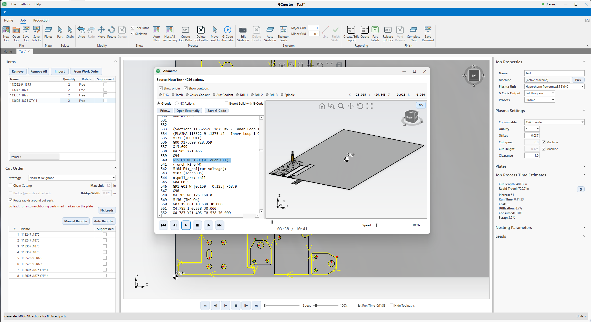Screen dimensions: 591x322
Task: Expand the Leads section
Action: click(x=584, y=236)
